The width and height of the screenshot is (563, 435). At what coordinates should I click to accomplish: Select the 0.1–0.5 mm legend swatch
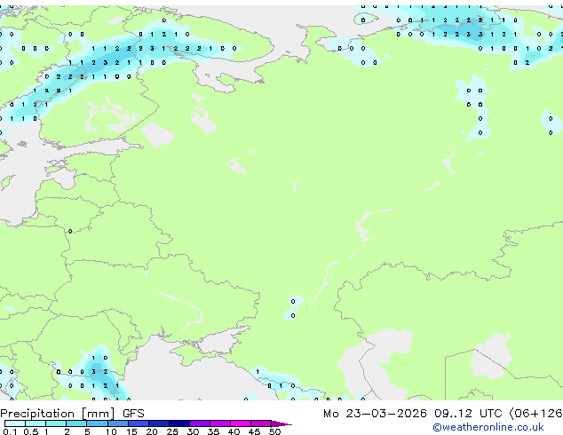15,423
